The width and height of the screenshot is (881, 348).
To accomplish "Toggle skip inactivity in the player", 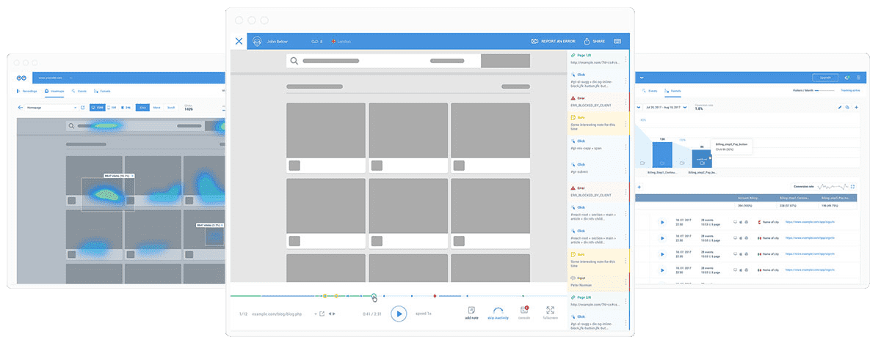I will 498,313.
